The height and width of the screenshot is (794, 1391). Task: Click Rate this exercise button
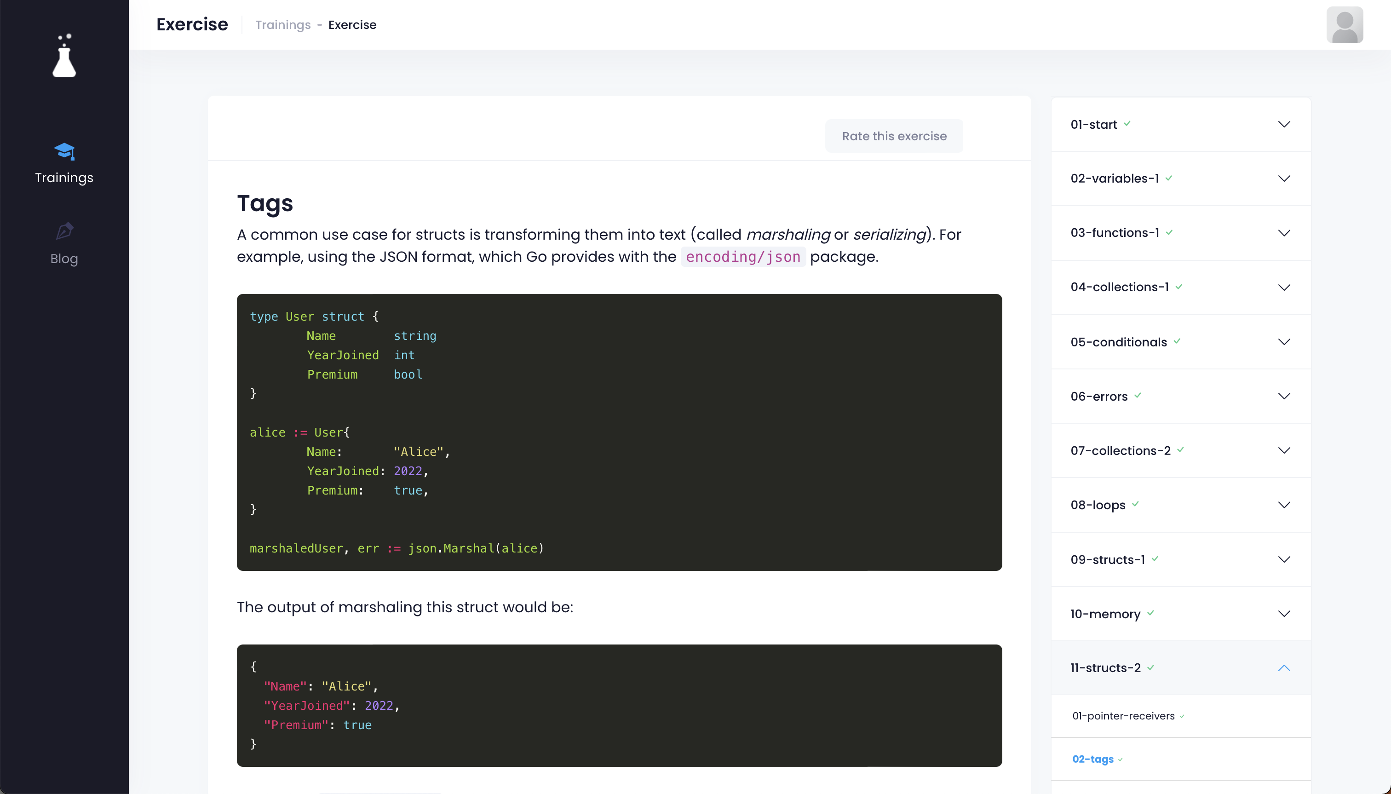click(894, 136)
